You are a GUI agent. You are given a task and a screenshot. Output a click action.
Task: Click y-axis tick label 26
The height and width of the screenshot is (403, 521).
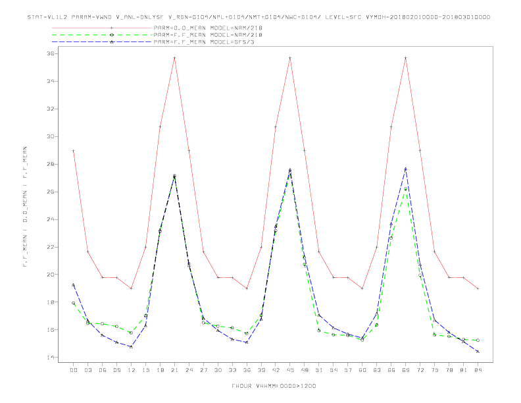click(x=51, y=192)
